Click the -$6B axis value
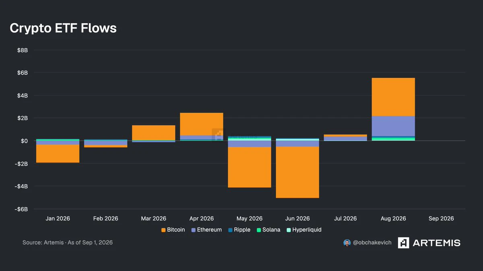483x271 pixels. (x=21, y=209)
